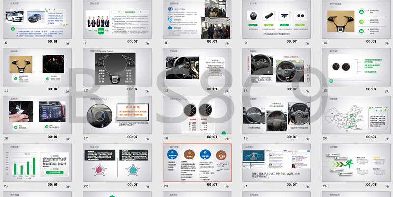Preview slide 18's transition star icon
Viewport: 393px width, 197px height.
point(227,139)
